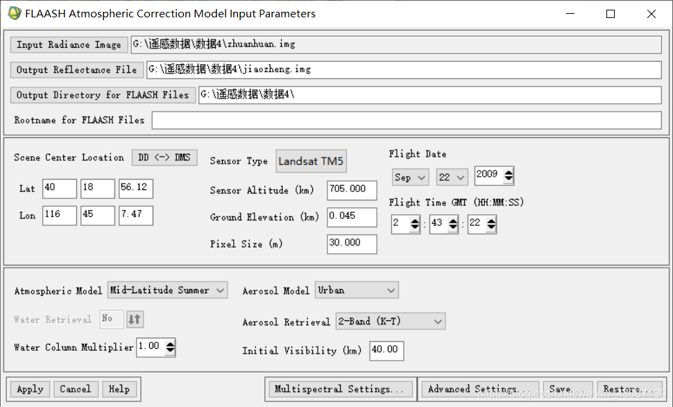Open the flight day dropdown showing 22
The height and width of the screenshot is (407, 673).
(x=452, y=177)
